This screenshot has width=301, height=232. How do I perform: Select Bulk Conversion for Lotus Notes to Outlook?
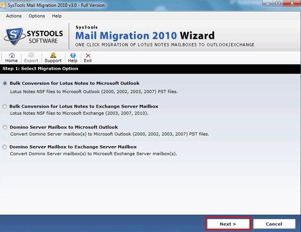pyautogui.click(x=5, y=83)
